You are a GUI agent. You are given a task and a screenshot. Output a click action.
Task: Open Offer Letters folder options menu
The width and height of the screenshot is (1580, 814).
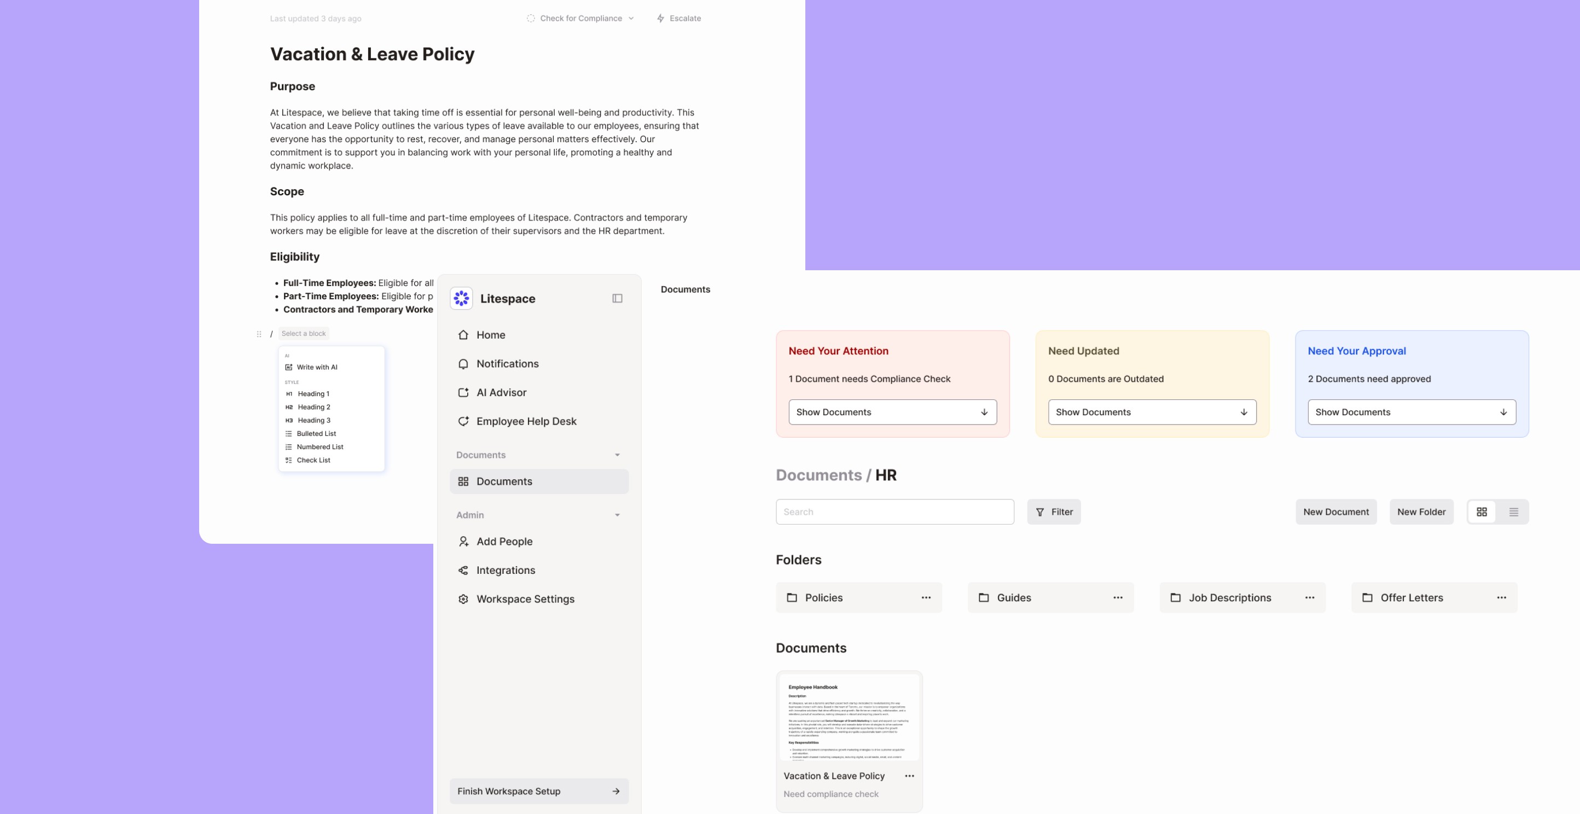pos(1501,597)
